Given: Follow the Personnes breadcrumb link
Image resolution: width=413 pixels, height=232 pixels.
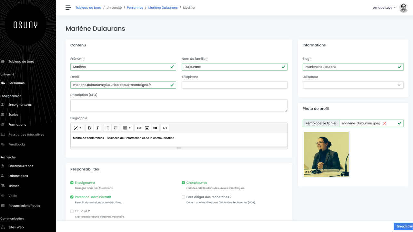Looking at the screenshot, I should [x=135, y=8].
